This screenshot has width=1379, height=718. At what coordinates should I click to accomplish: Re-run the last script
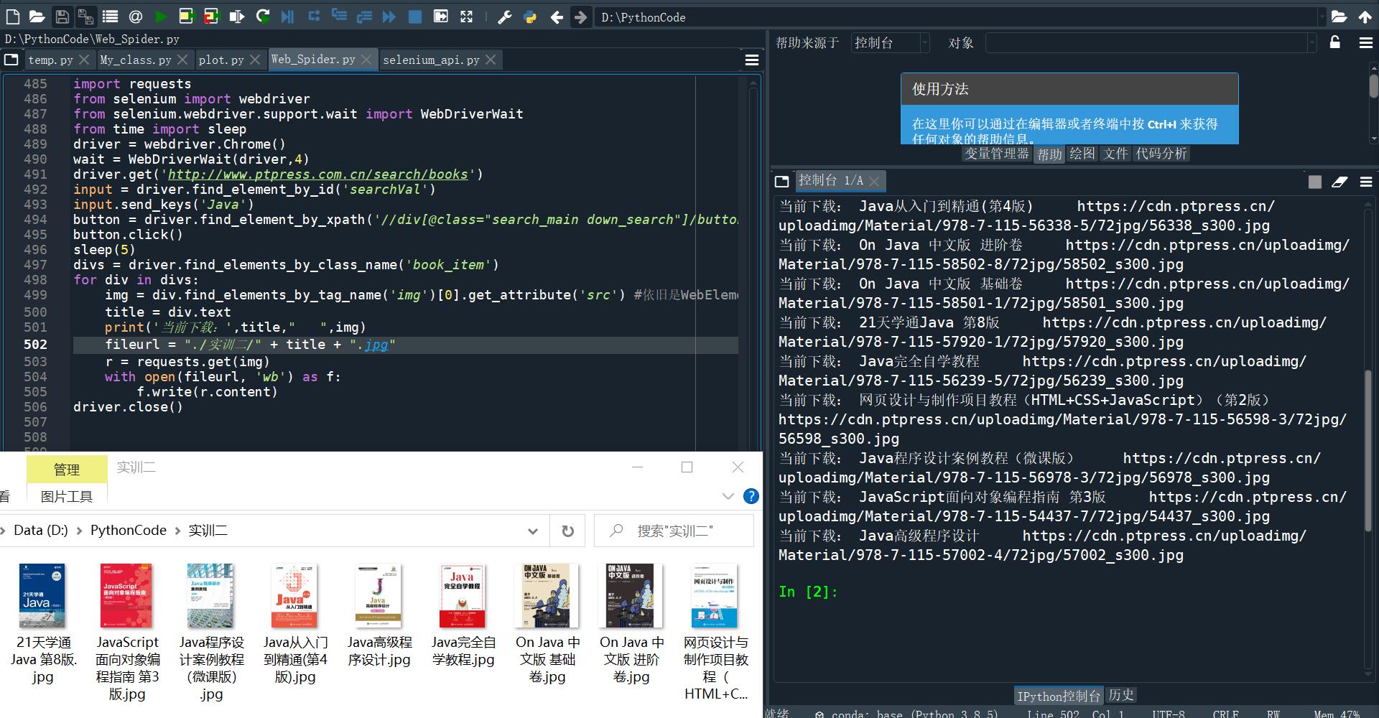[263, 17]
